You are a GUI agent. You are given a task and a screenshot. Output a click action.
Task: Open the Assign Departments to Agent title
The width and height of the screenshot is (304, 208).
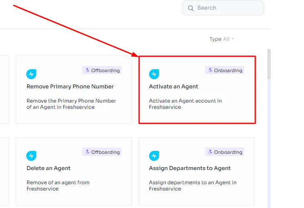tap(190, 168)
